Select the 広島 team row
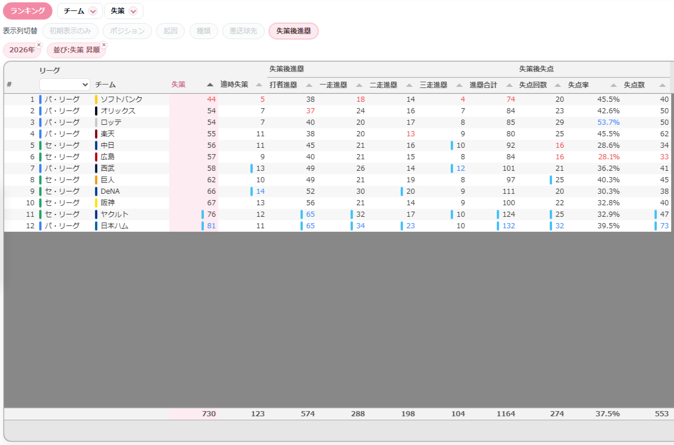This screenshot has height=445, width=674. coord(337,157)
